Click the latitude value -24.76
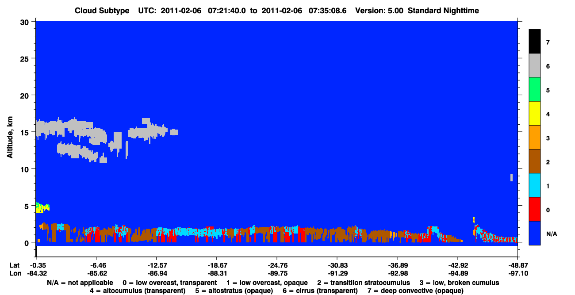The height and width of the screenshot is (295, 575). (x=277, y=265)
